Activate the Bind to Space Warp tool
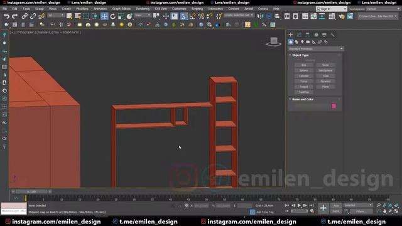The image size is (402, 226). [x=41, y=16]
